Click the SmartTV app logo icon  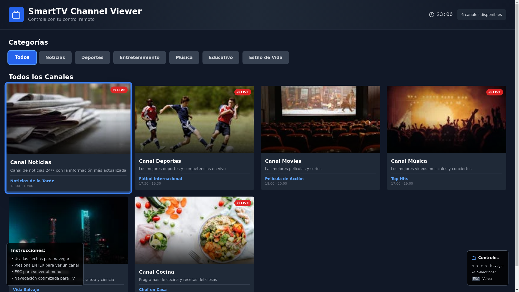tap(16, 15)
